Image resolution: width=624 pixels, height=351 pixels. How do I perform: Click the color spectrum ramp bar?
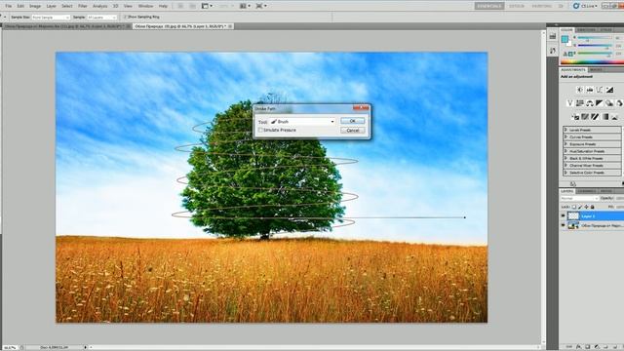(x=592, y=62)
